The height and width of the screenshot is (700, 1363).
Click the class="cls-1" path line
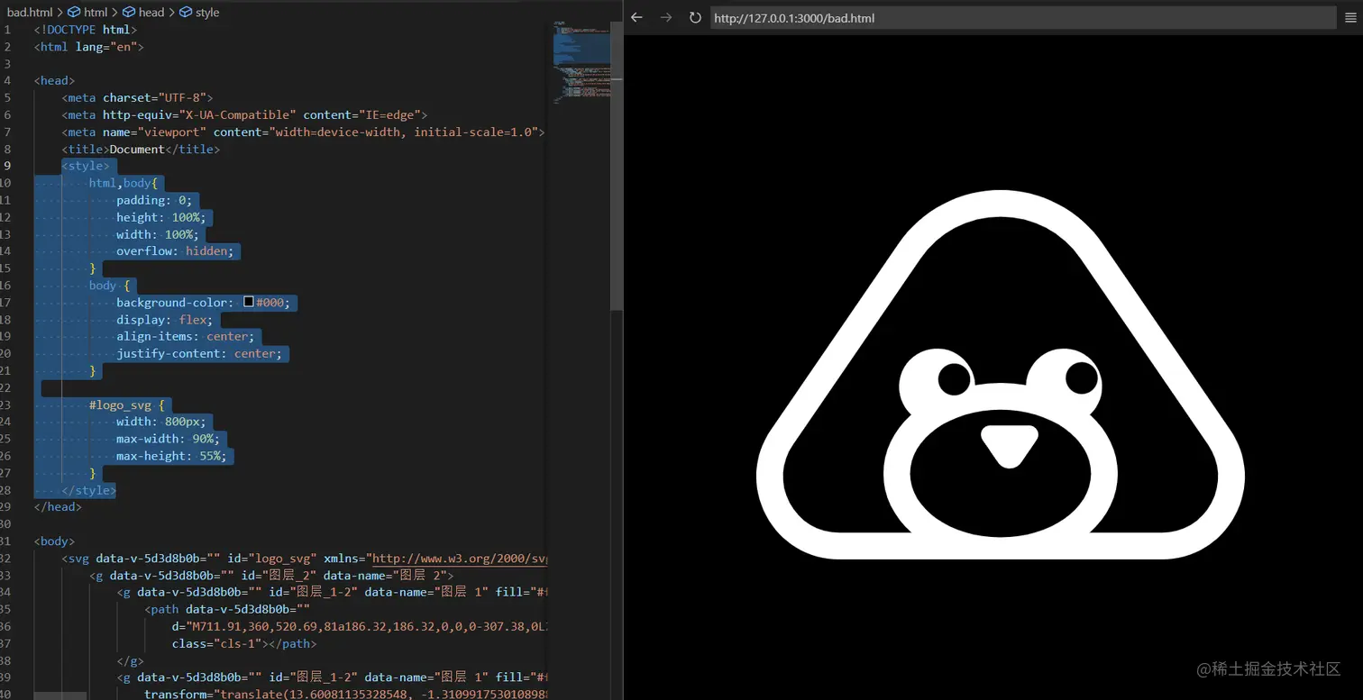coord(244,643)
